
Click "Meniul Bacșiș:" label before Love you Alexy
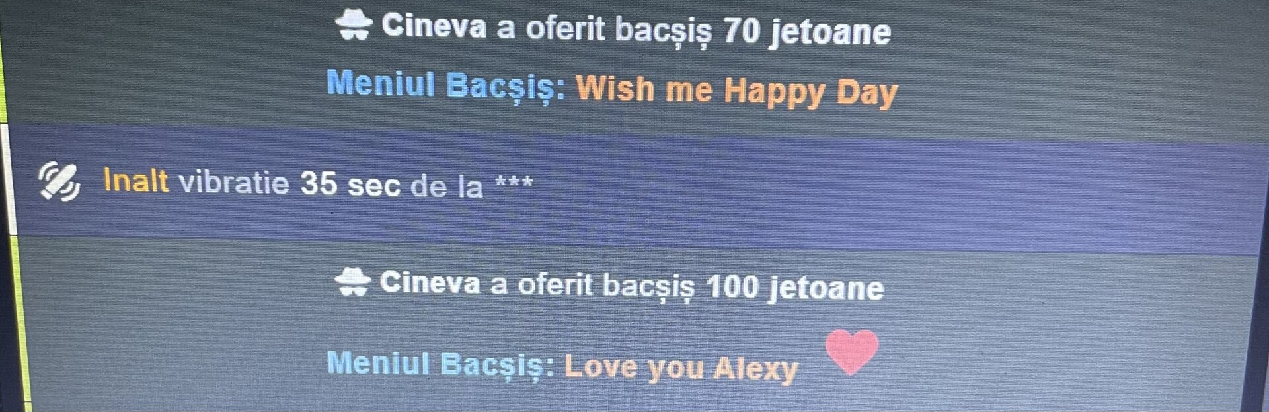441,364
